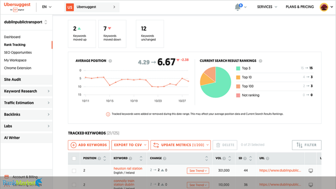The height and width of the screenshot is (189, 336).
Task: Click the Top 3 green legend swatch
Action: [238, 68]
